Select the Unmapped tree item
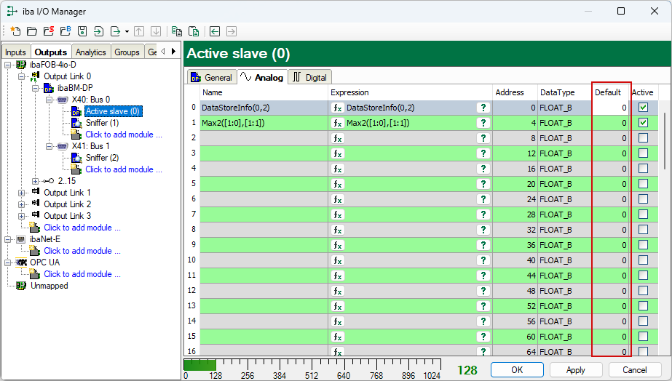This screenshot has width=672, height=381. coord(50,286)
